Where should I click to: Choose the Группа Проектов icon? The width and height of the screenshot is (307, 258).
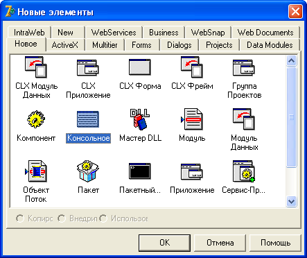(244, 67)
